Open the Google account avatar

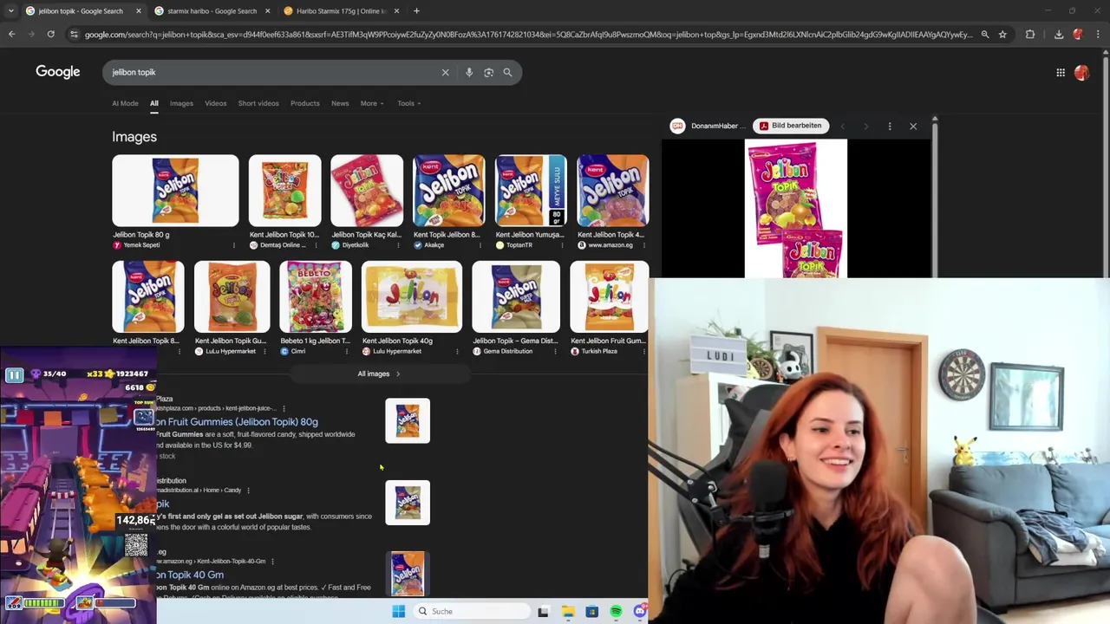point(1081,73)
